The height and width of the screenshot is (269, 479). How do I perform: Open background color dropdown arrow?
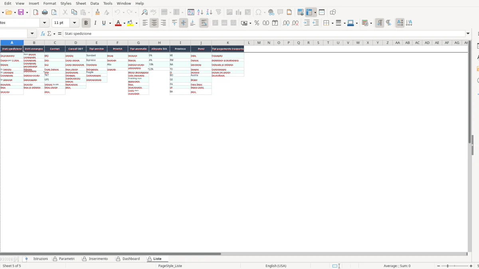(137, 23)
